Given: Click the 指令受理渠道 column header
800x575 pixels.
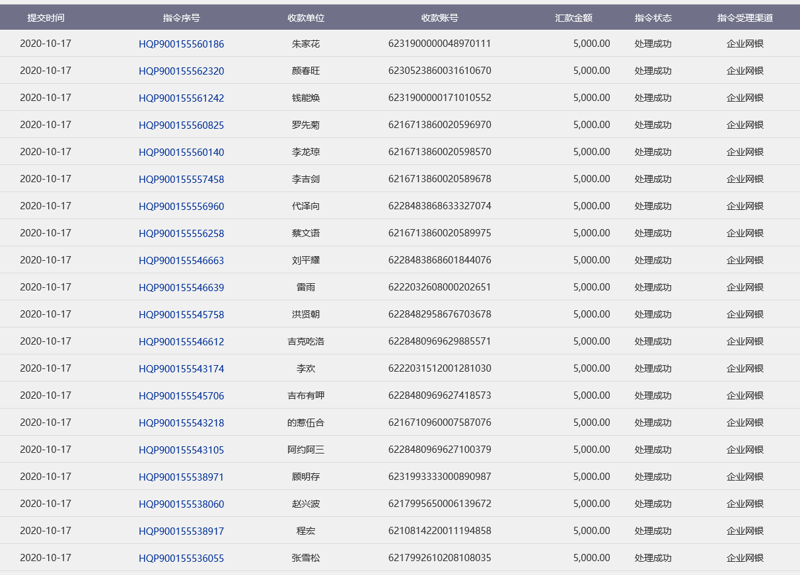Looking at the screenshot, I should [x=745, y=18].
